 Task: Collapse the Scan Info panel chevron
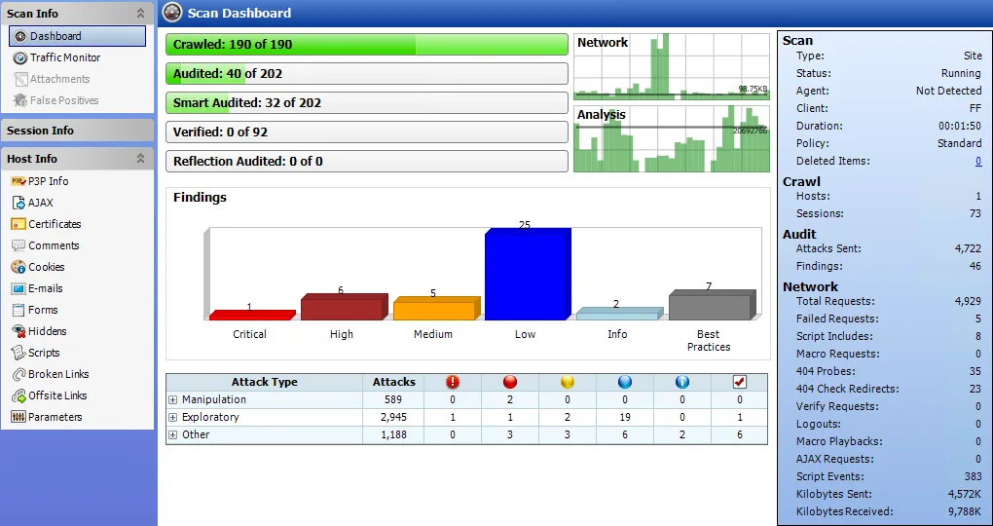pyautogui.click(x=140, y=14)
